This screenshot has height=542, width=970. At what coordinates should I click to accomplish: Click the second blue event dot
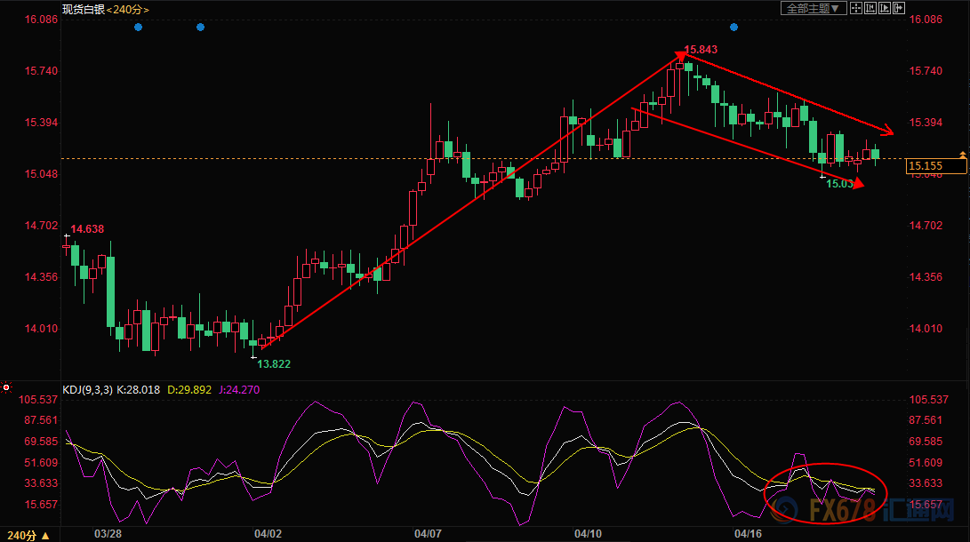pos(200,28)
